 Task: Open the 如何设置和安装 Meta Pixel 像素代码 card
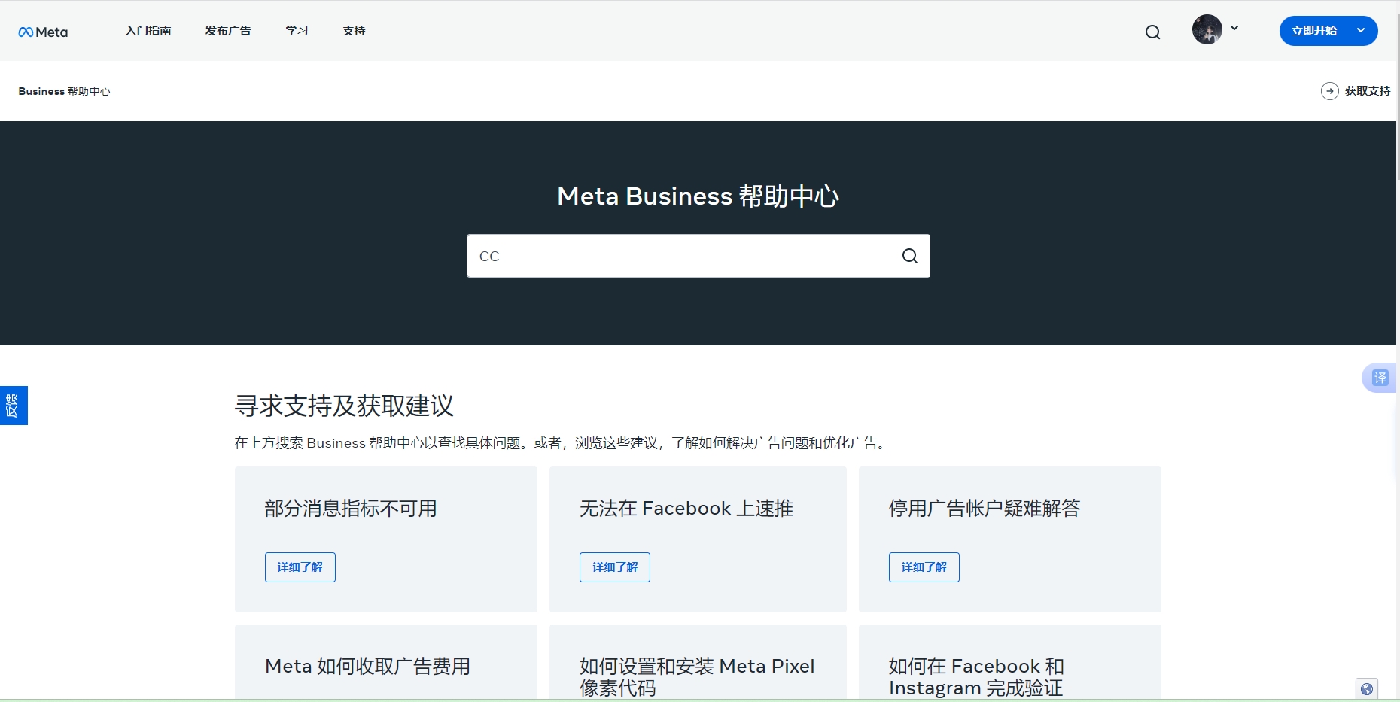click(698, 663)
